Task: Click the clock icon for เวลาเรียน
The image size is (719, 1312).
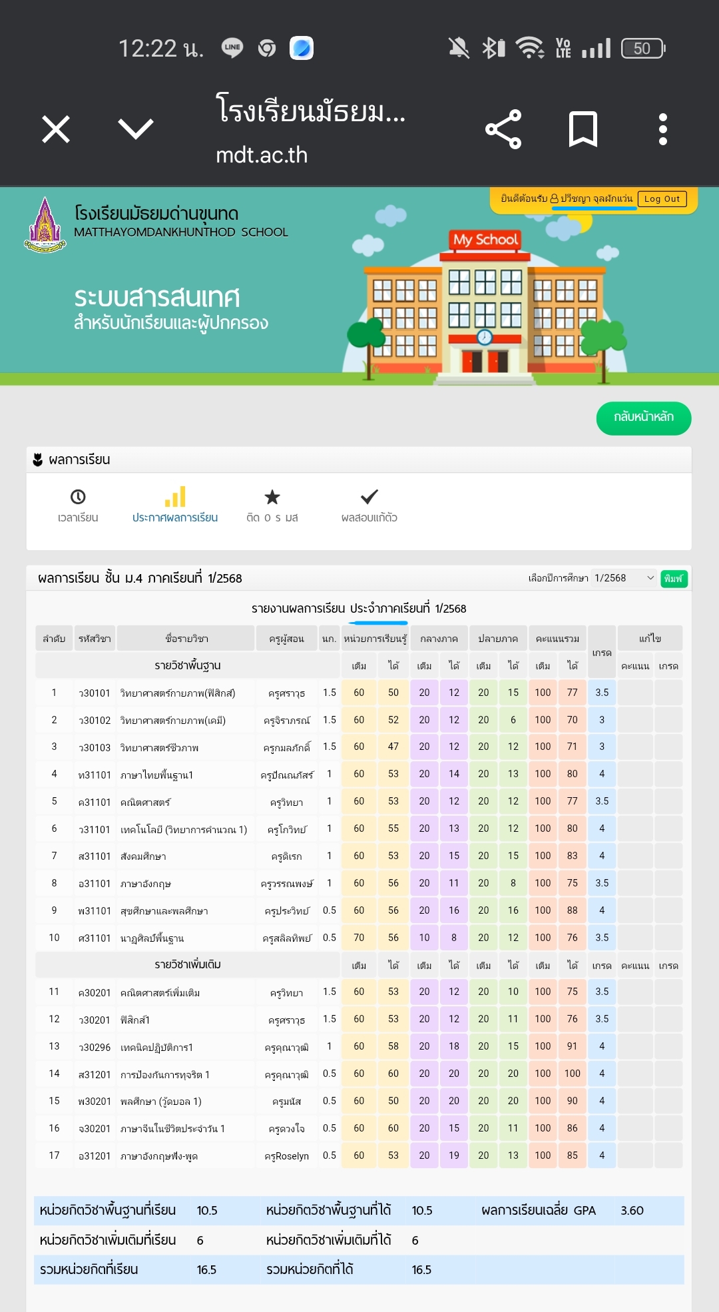Action: 78,497
